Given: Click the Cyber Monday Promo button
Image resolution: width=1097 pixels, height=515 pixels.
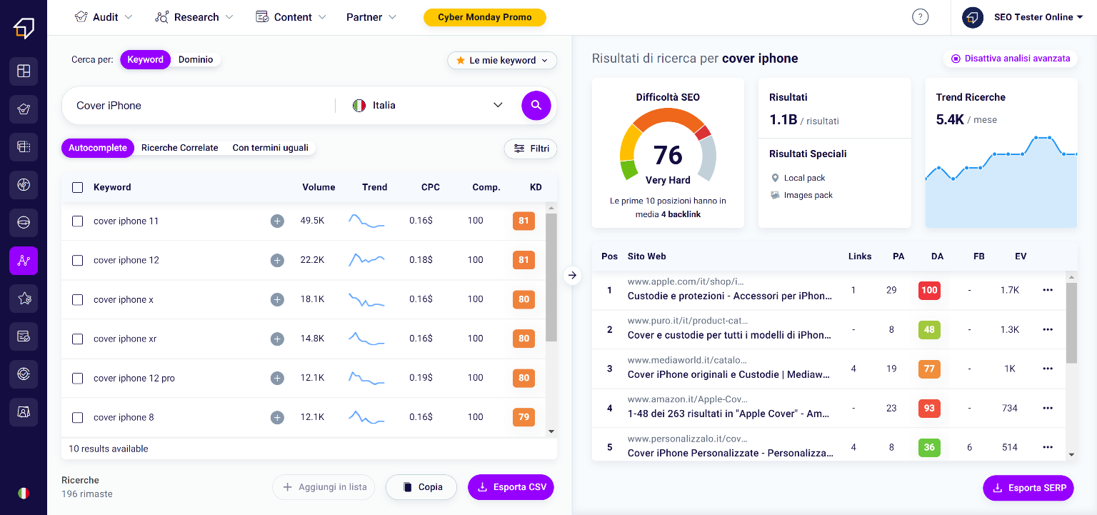Looking at the screenshot, I should [485, 17].
